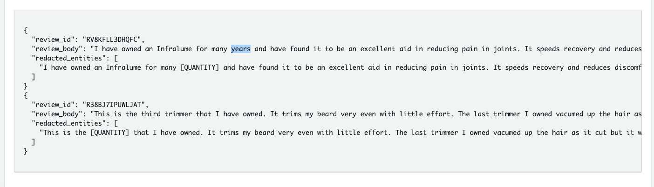
Task: Click "Infralume" in the first review_body line
Action: point(174,49)
